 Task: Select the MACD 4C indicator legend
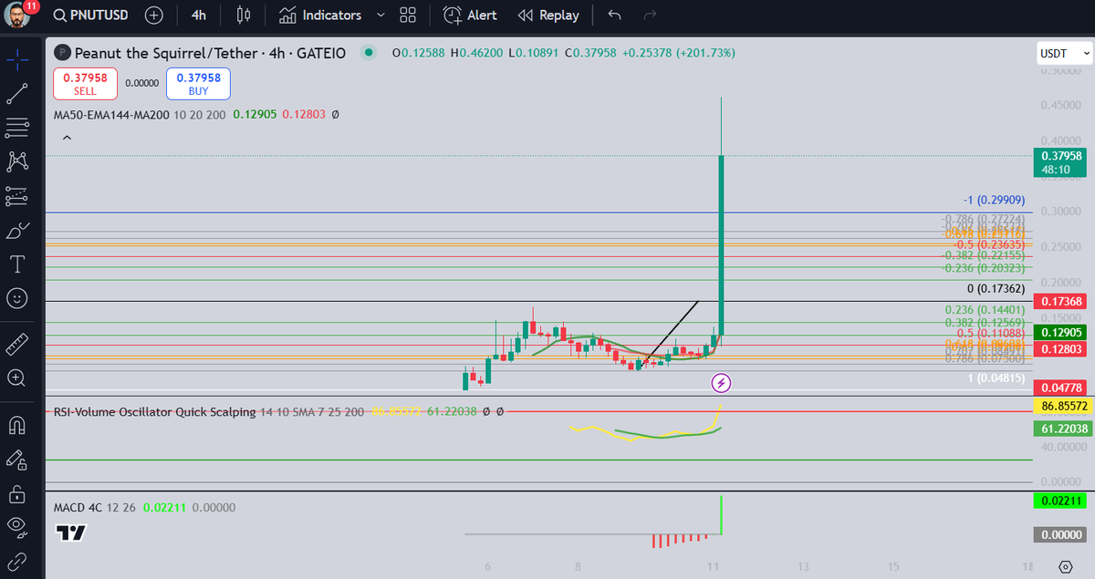point(80,507)
